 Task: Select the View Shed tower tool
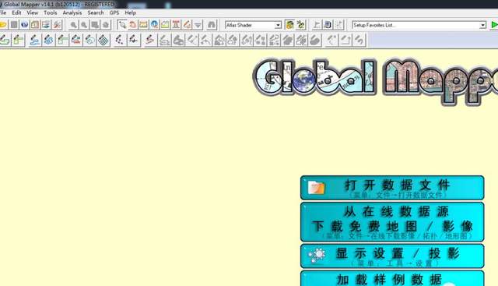(x=177, y=25)
